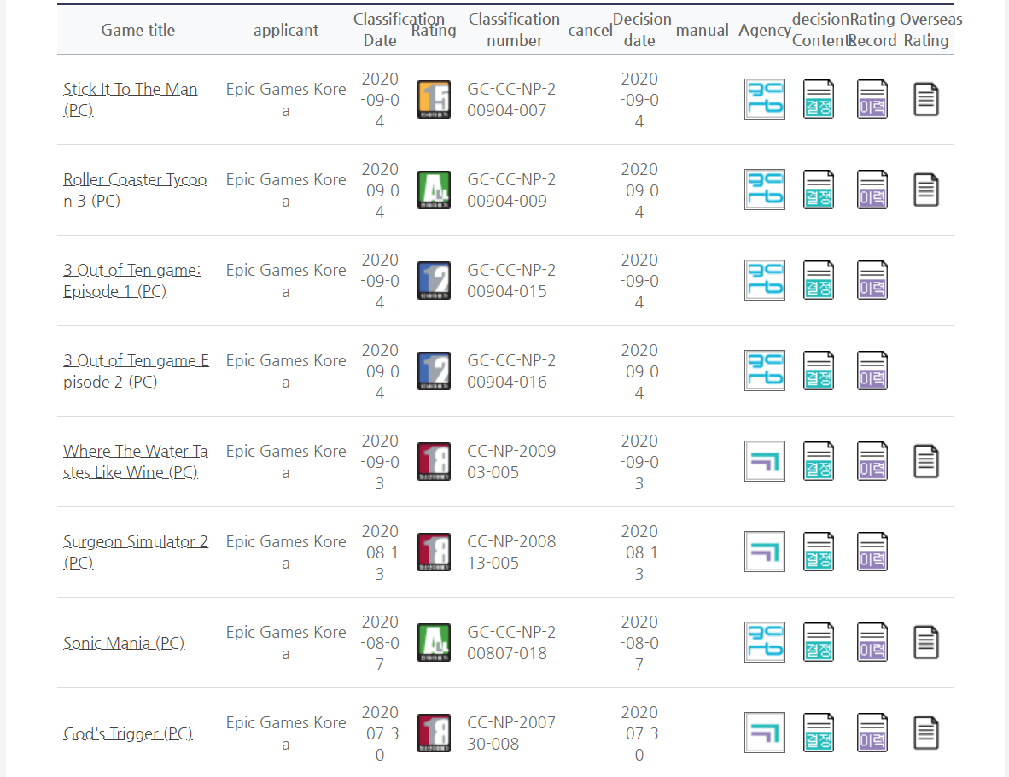
Task: Select classification number GC-CC-NP-200904-007
Action: pyautogui.click(x=511, y=100)
